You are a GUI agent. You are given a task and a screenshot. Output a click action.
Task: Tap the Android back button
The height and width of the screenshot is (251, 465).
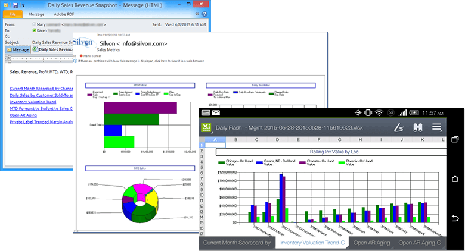pos(455,218)
